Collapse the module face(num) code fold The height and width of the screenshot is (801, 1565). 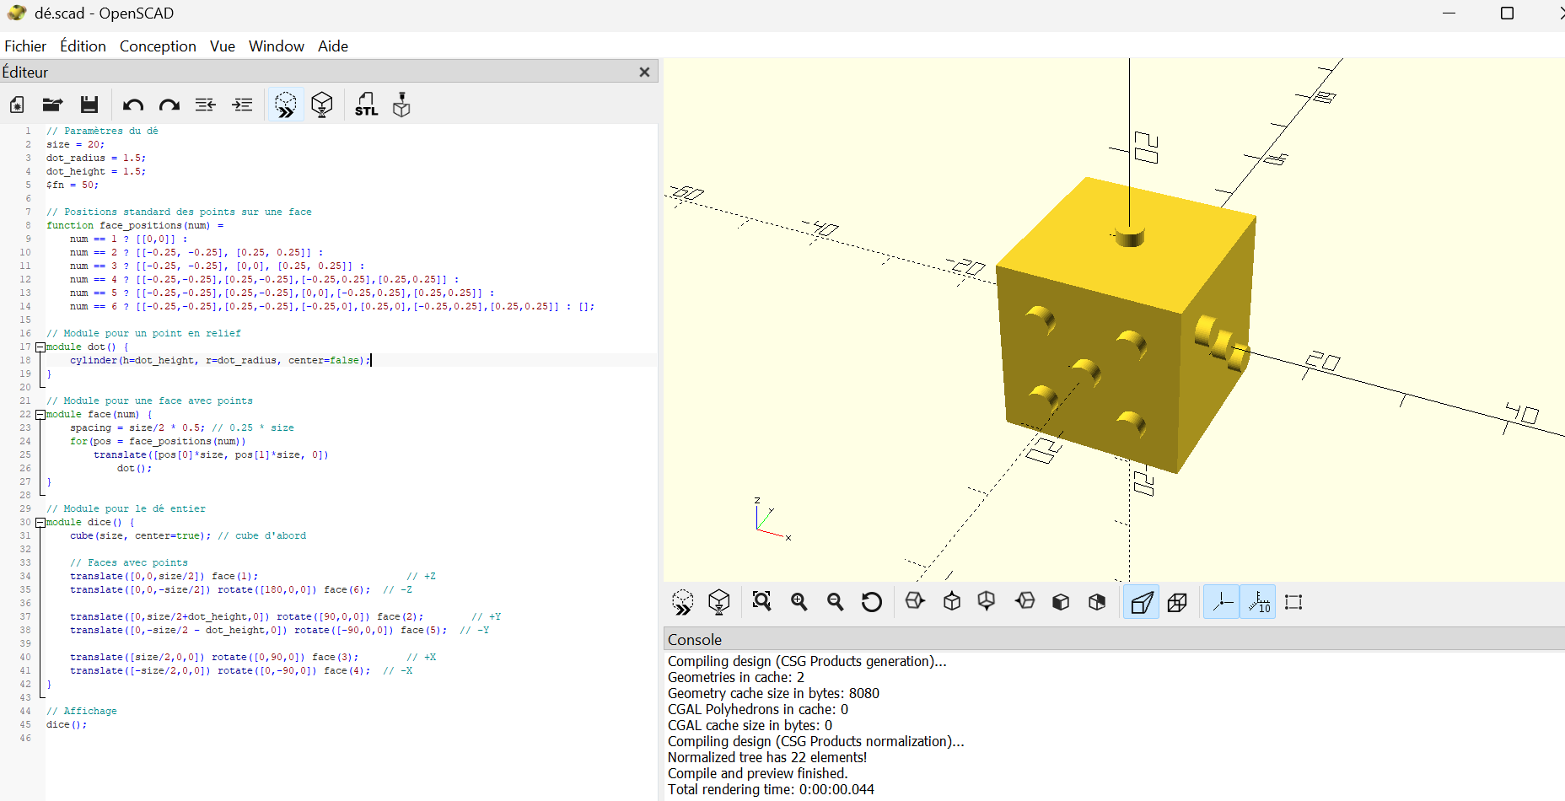click(40, 415)
